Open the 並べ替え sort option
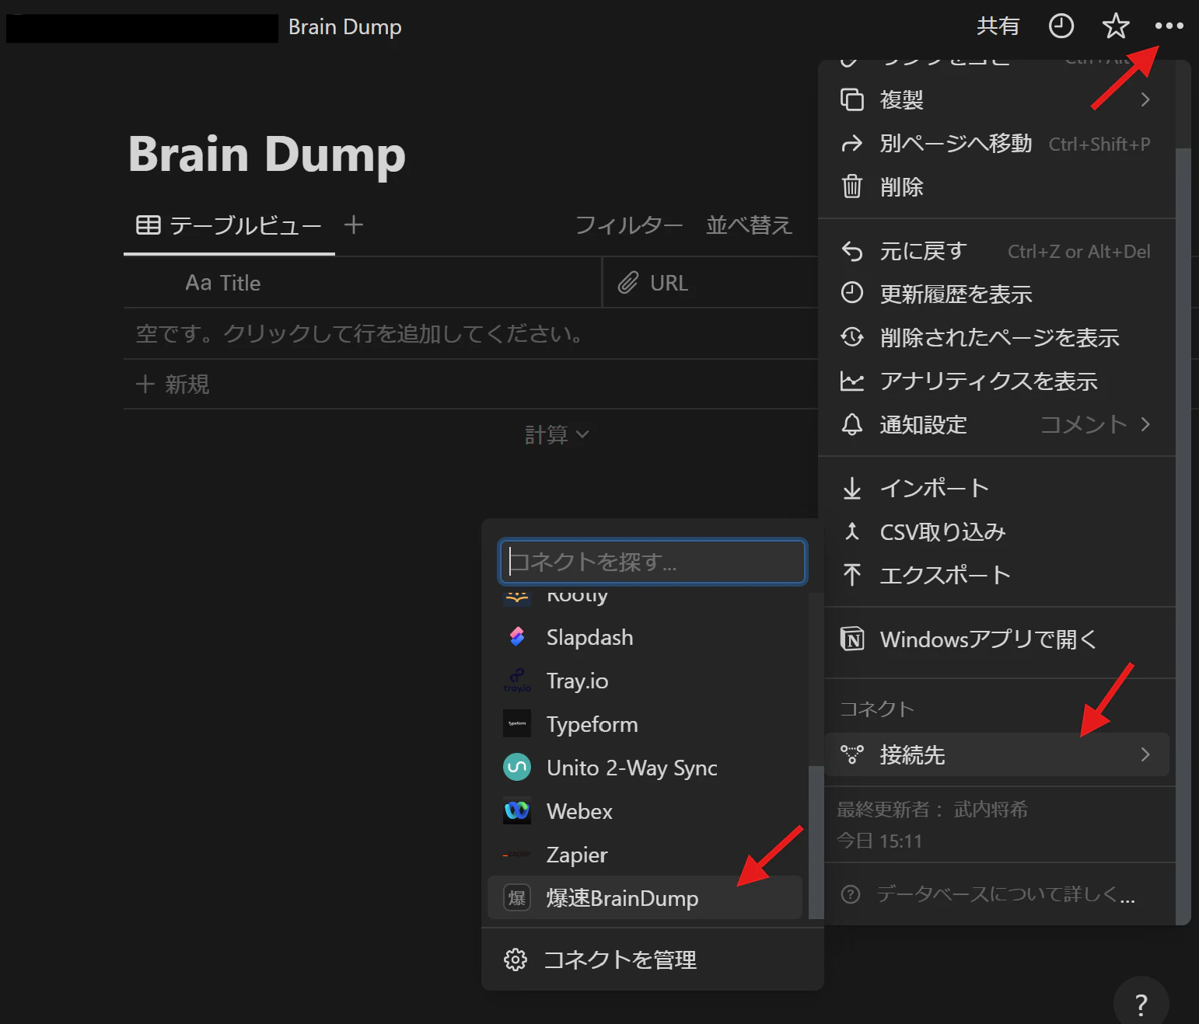The height and width of the screenshot is (1024, 1199). [749, 225]
